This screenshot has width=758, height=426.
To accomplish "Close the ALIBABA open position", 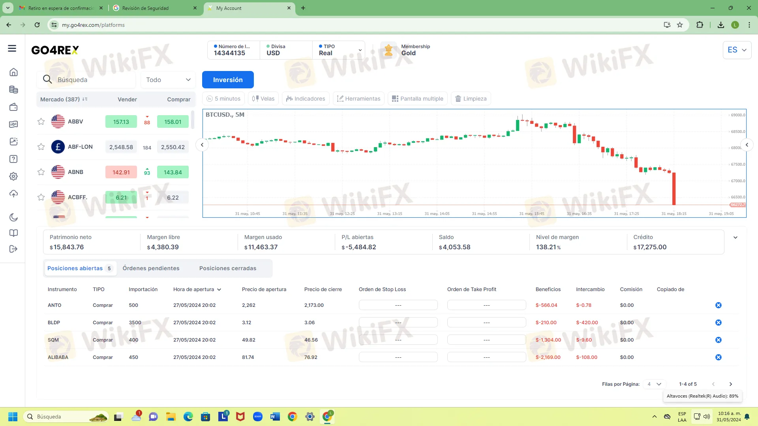I will tap(719, 357).
